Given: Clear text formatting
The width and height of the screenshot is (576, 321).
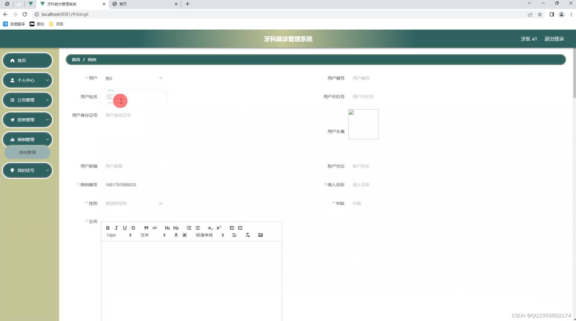Looking at the screenshot, I should tap(247, 235).
